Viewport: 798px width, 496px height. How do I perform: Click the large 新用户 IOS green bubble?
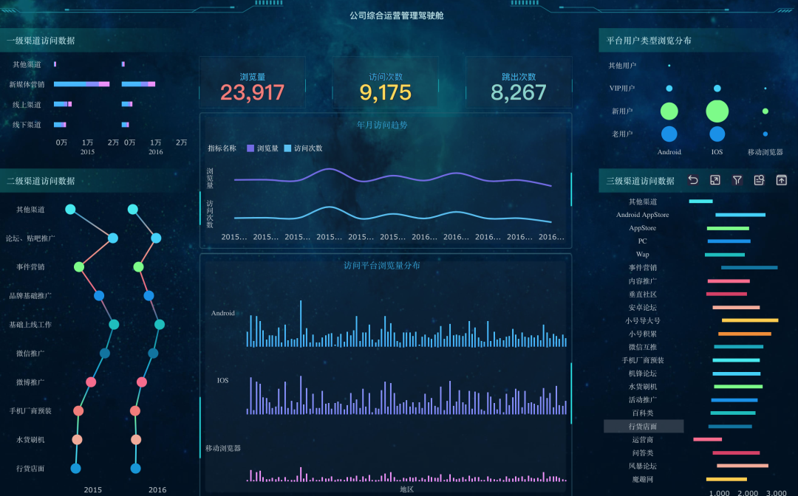click(717, 111)
